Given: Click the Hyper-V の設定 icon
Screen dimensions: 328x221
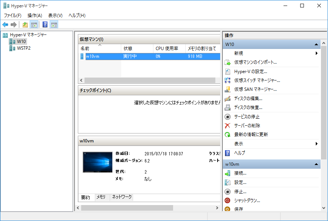Looking at the screenshot, I should [x=228, y=71].
